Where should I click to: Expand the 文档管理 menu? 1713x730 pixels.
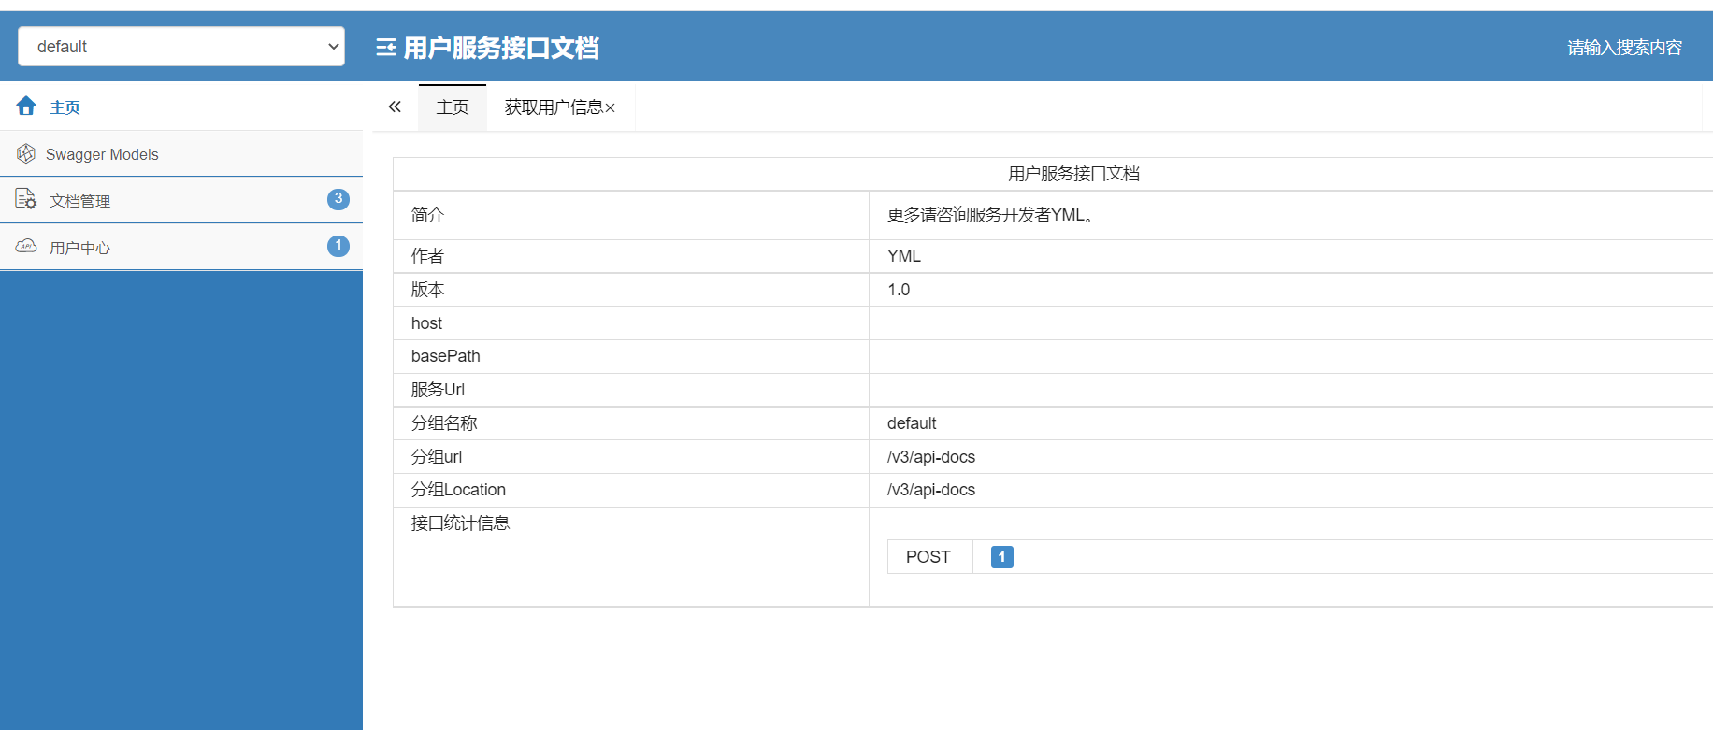(x=181, y=200)
